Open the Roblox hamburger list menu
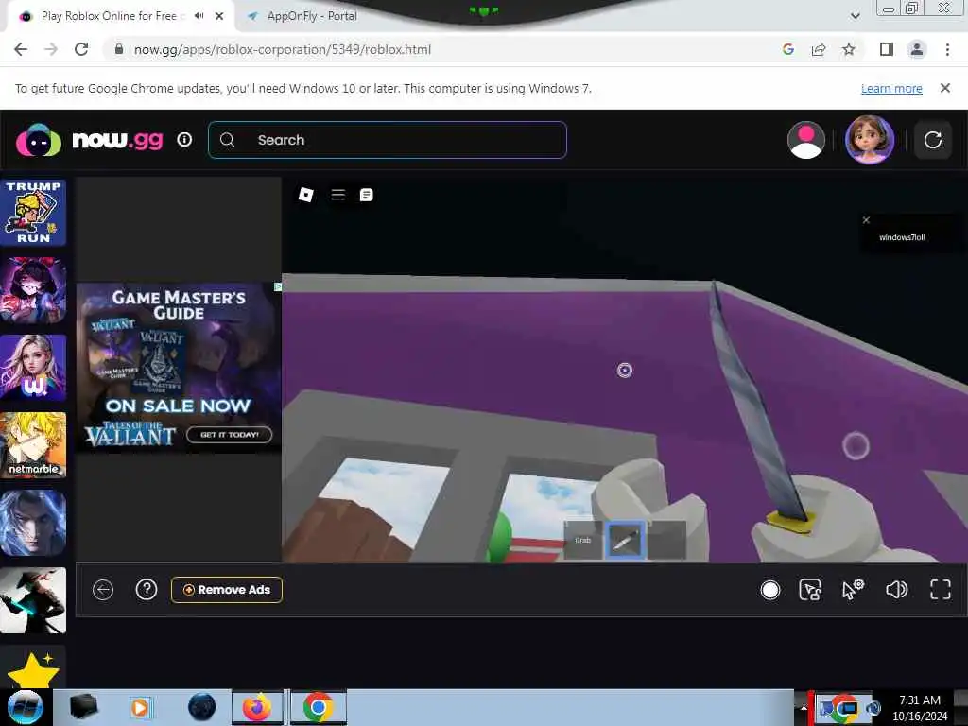Image resolution: width=968 pixels, height=726 pixels. point(337,195)
